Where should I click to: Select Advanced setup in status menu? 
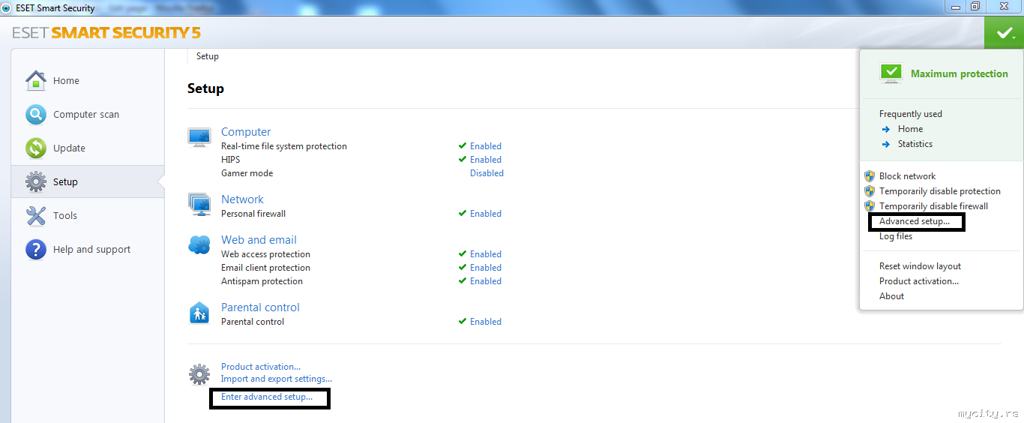[914, 221]
